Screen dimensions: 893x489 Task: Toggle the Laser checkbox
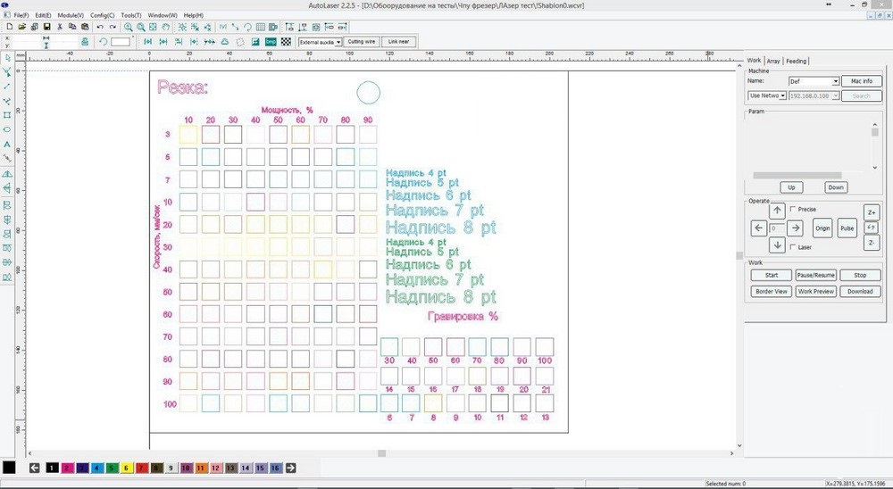[x=793, y=247]
